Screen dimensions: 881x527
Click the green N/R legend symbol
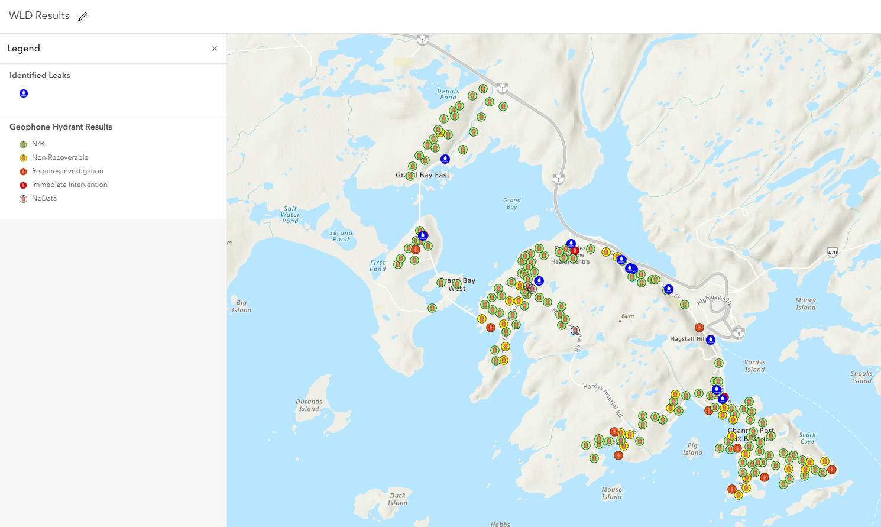coord(24,144)
